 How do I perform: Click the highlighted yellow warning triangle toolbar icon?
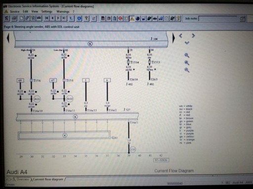132,19
